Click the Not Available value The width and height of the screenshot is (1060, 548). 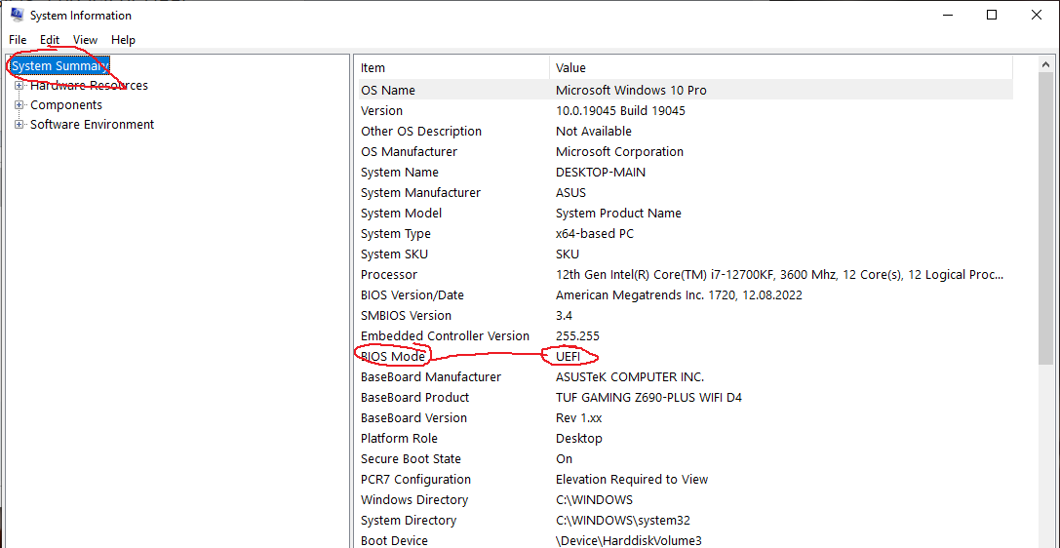(x=594, y=131)
